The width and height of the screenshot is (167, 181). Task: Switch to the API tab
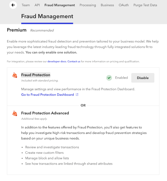[x=37, y=5]
